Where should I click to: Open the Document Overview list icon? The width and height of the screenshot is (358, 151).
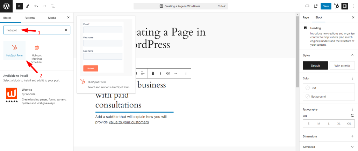tap(53, 6)
